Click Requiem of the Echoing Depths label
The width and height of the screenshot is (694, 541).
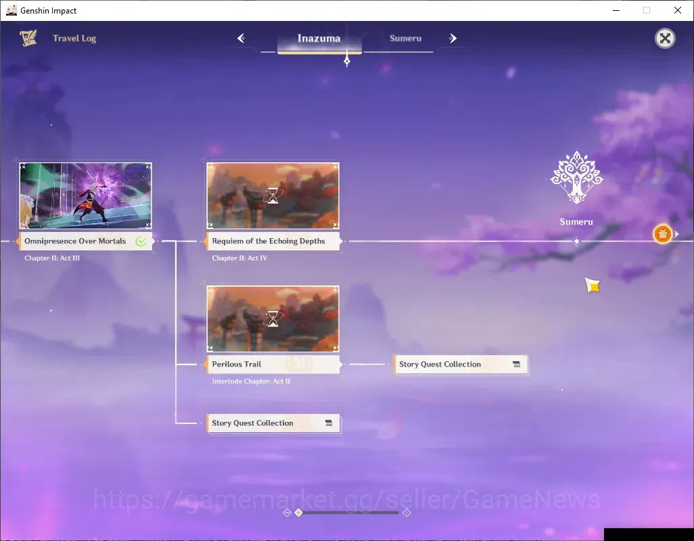[269, 241]
